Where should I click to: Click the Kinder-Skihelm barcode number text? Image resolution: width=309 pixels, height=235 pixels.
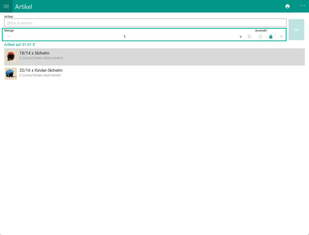[31, 76]
